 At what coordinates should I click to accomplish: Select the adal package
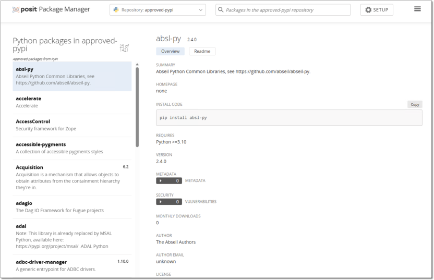click(x=72, y=236)
